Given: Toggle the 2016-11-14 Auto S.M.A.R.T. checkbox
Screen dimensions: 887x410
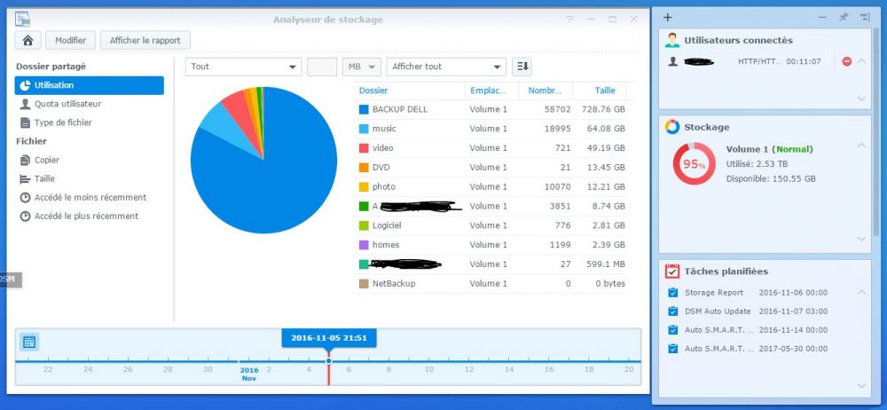Looking at the screenshot, I should pyautogui.click(x=672, y=330).
